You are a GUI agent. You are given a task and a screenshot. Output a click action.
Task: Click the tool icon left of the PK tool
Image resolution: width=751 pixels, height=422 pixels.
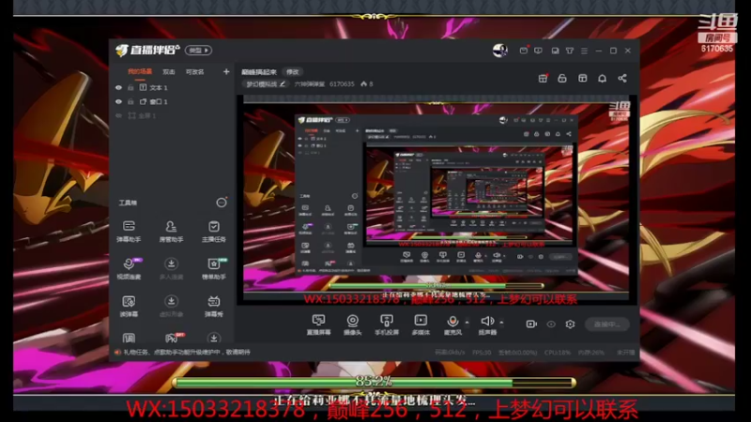click(129, 338)
